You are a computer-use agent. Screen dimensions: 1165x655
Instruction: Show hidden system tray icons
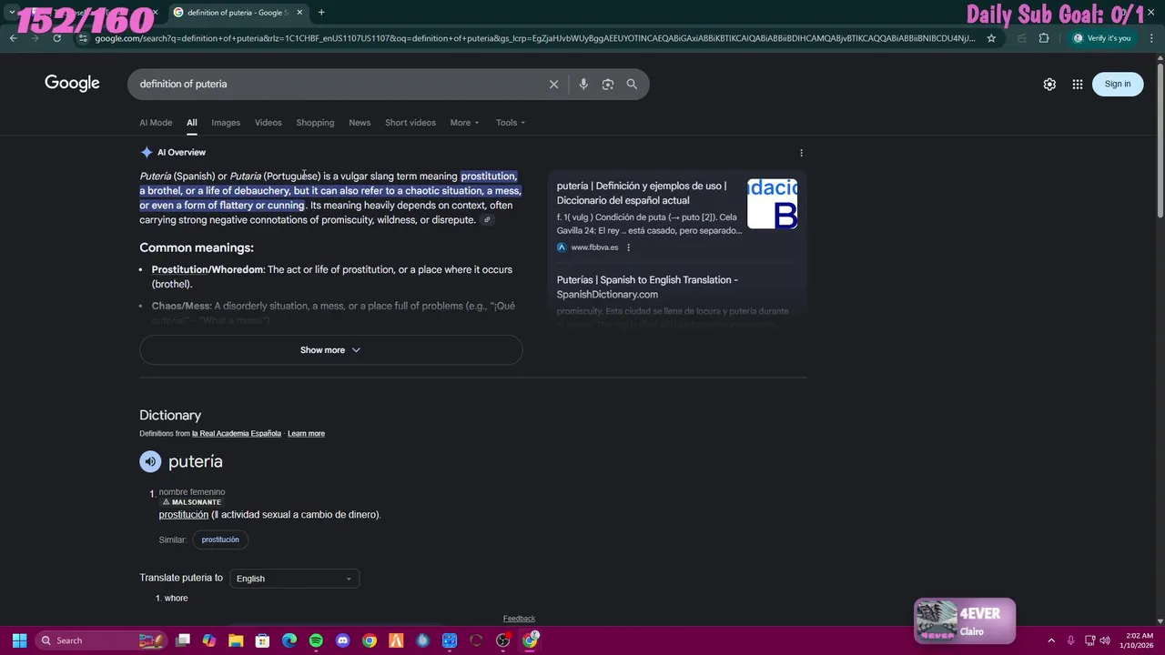1051,640
